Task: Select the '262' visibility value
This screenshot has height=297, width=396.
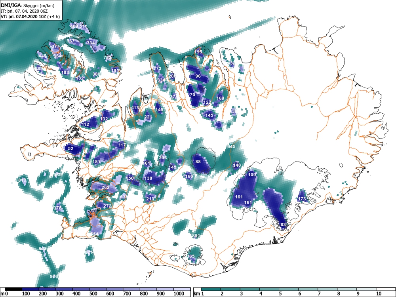Action: 105,187
